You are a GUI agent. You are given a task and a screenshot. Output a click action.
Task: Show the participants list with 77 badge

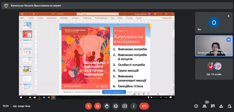pyautogui.click(x=204, y=106)
